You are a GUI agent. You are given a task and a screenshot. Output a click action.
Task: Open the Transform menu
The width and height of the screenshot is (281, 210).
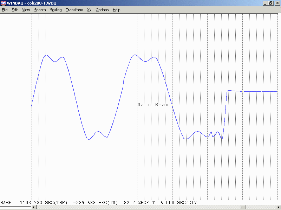pyautogui.click(x=74, y=10)
